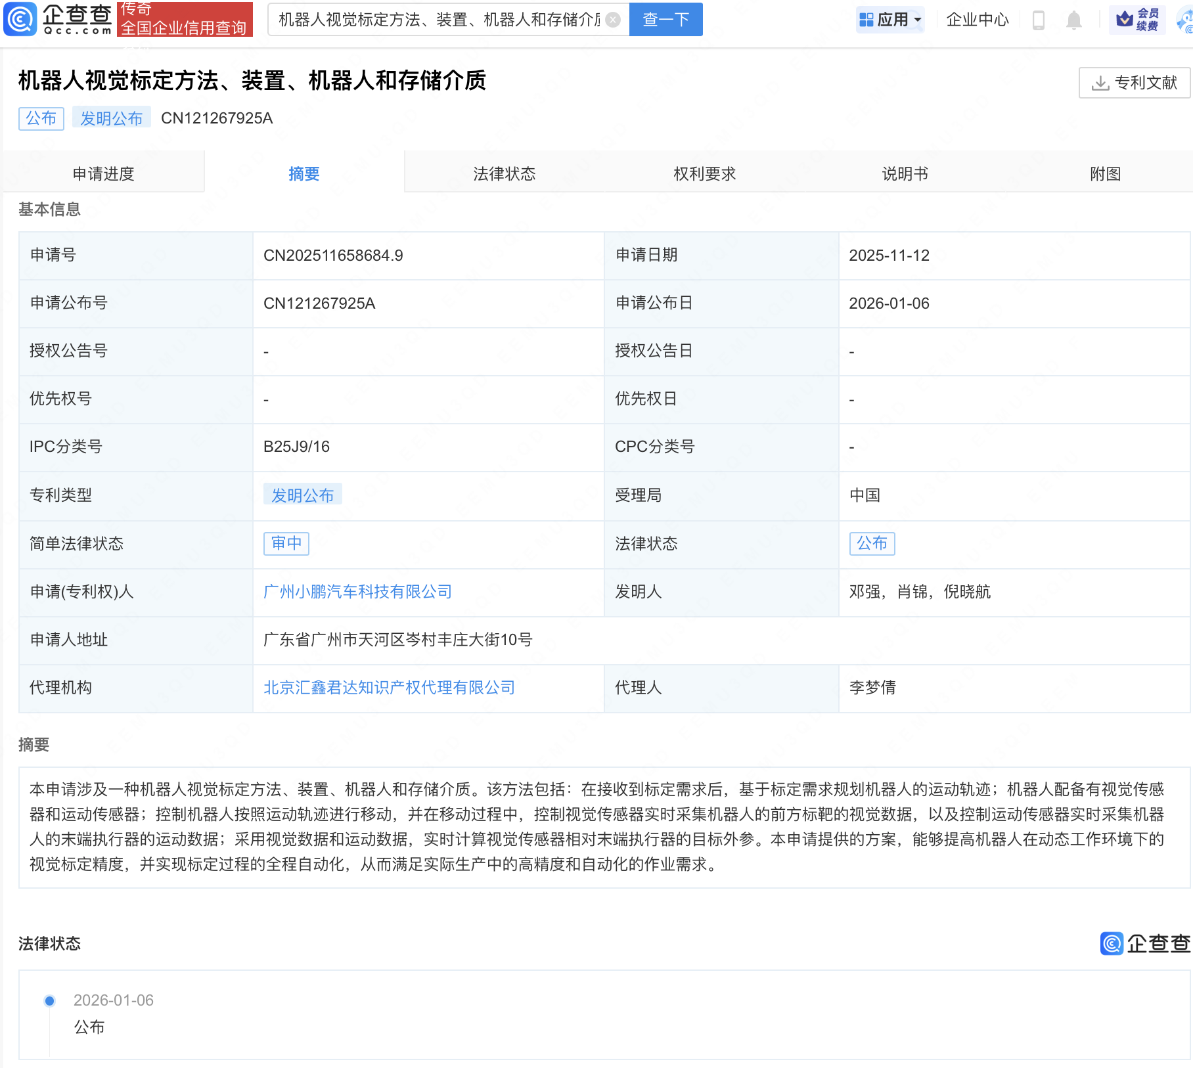This screenshot has width=1193, height=1068.
Task: Open the 权利要求 tab
Action: click(x=704, y=173)
